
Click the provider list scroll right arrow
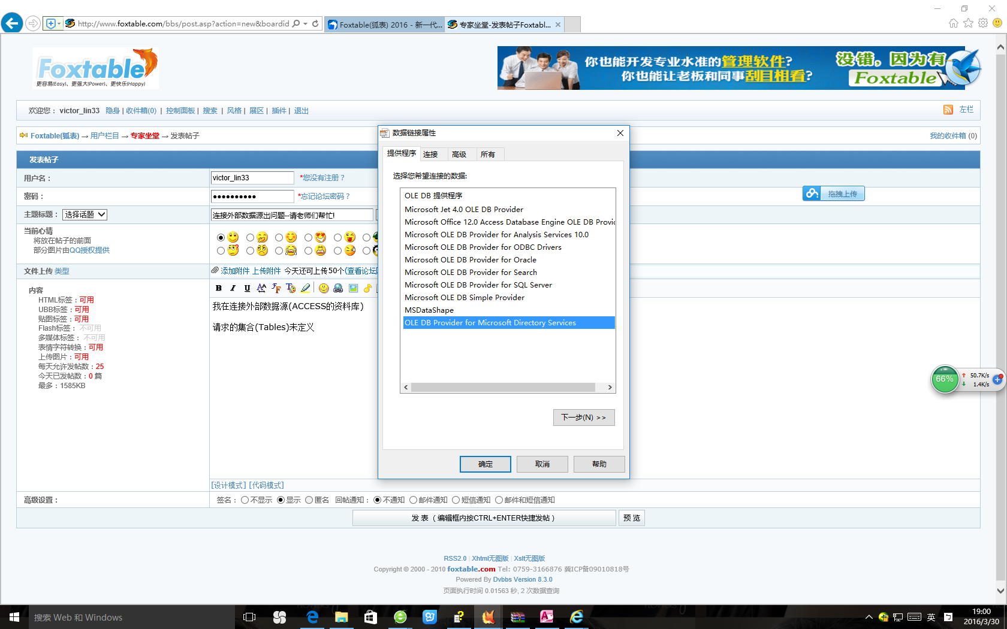point(610,388)
